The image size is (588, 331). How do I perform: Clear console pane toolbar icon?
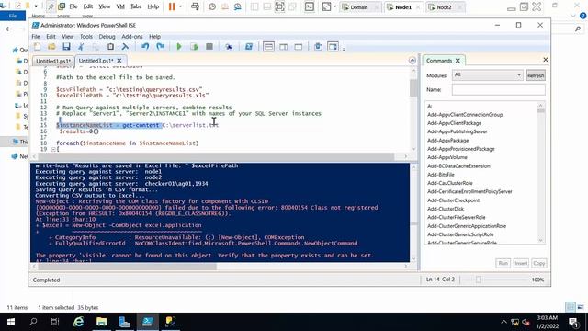pyautogui.click(x=125, y=47)
